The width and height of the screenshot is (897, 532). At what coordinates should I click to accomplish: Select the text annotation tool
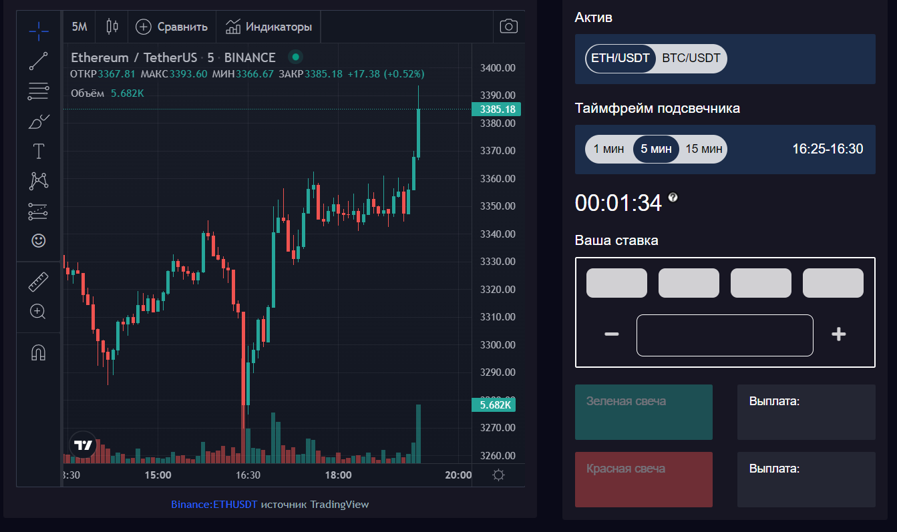[39, 151]
